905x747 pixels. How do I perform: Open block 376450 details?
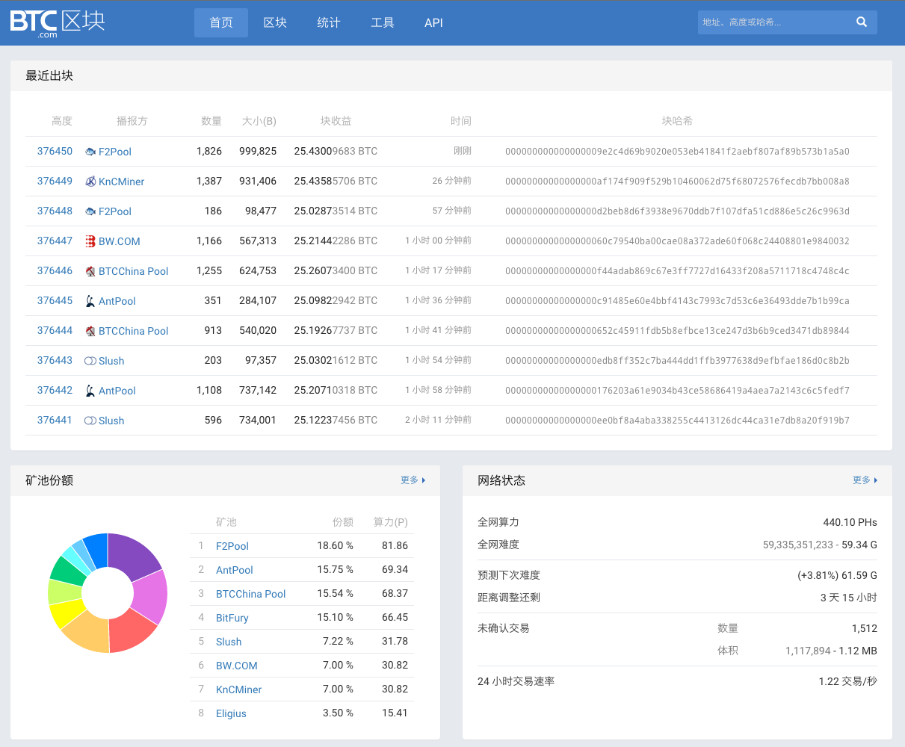(x=53, y=151)
